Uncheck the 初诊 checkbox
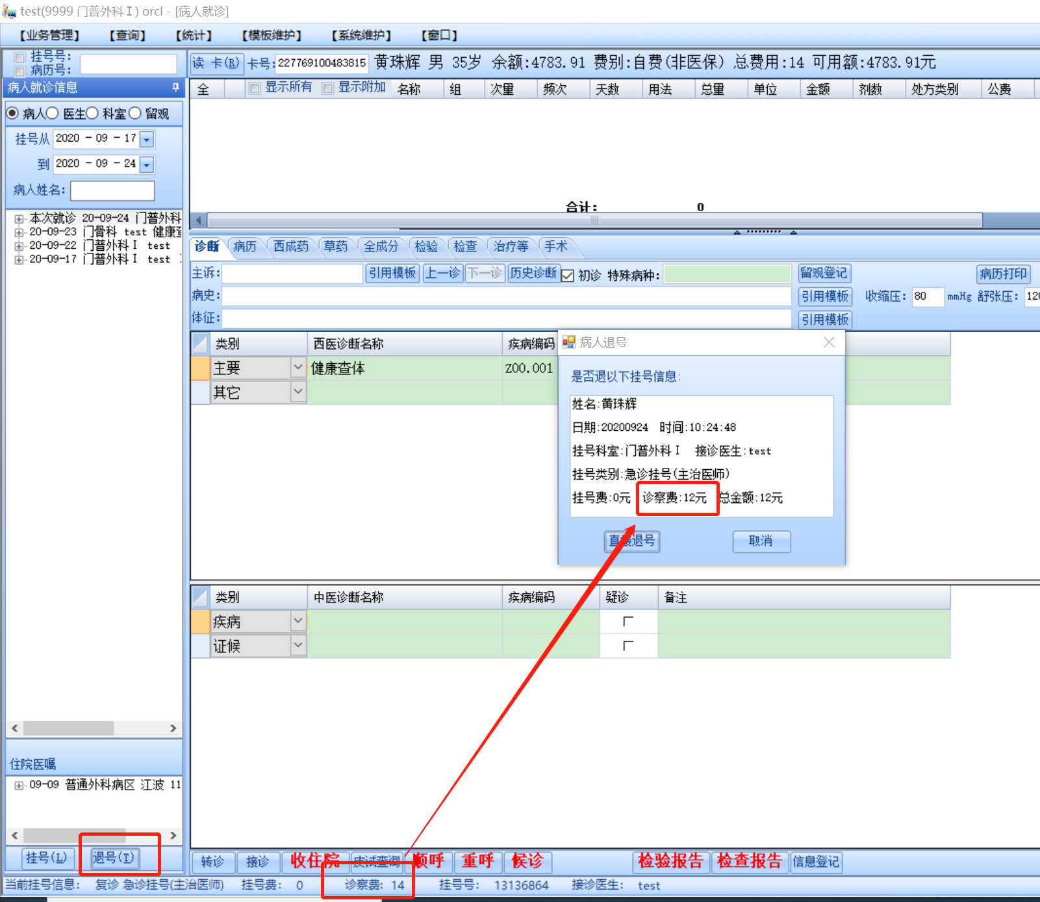 tap(568, 276)
